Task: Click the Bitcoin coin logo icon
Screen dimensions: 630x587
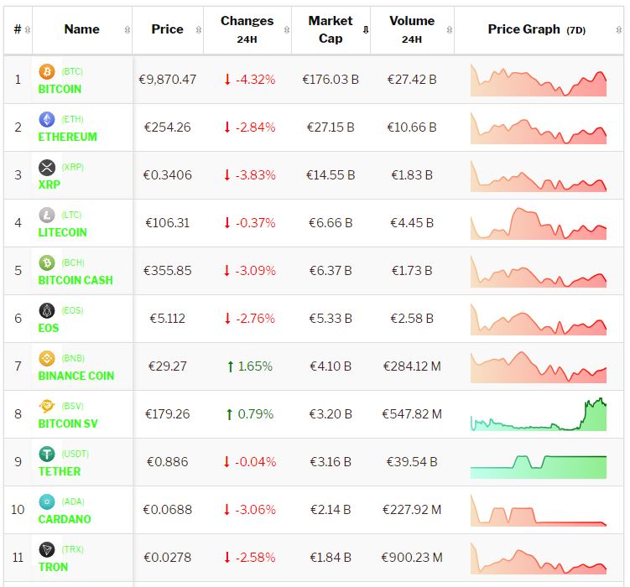Action: tap(47, 72)
